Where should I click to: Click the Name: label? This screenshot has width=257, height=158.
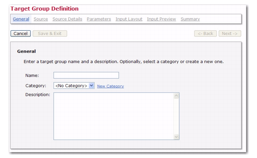32,75
